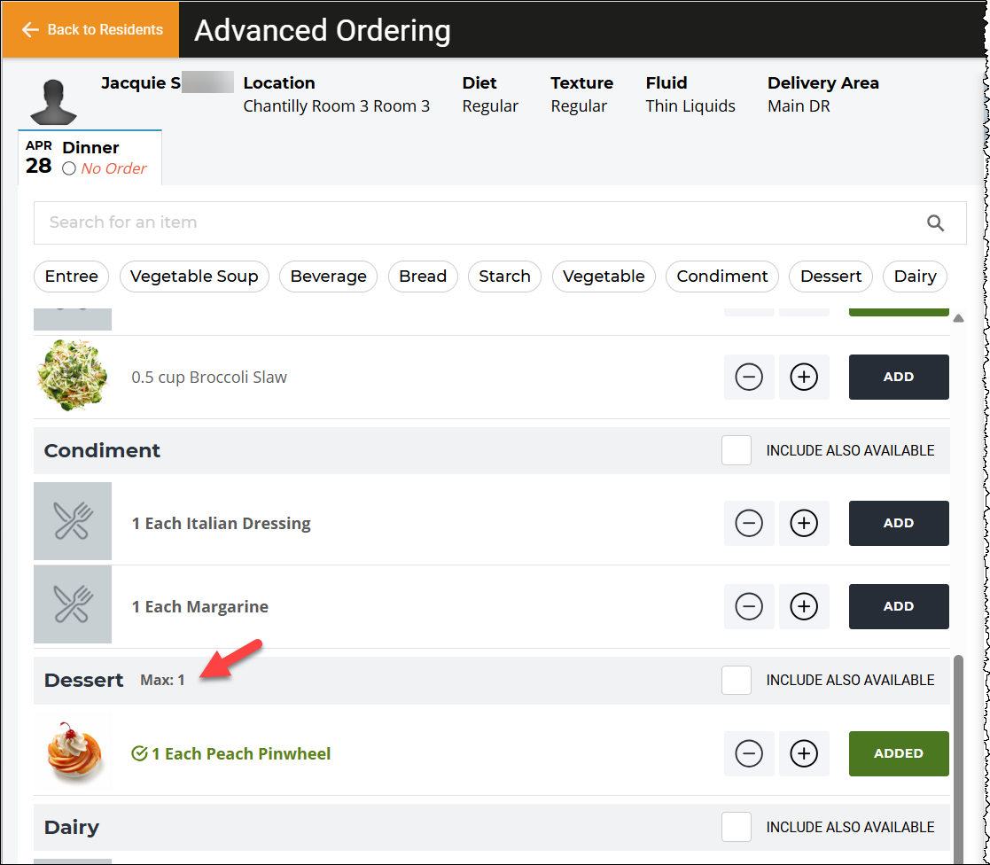Decrease Margarine quantity
The height and width of the screenshot is (865, 990).
coord(749,607)
